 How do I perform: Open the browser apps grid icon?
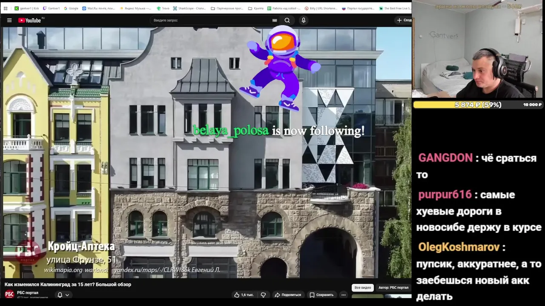click(6, 8)
